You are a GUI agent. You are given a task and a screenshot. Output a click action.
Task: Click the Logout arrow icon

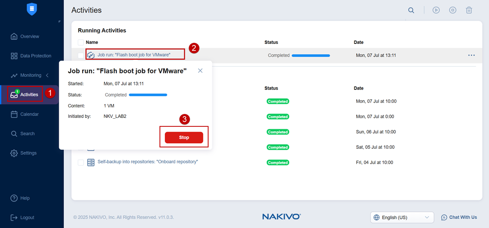coord(14,218)
